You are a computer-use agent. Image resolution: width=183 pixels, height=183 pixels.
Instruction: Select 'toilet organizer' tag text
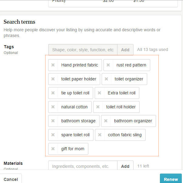[x=129, y=79]
